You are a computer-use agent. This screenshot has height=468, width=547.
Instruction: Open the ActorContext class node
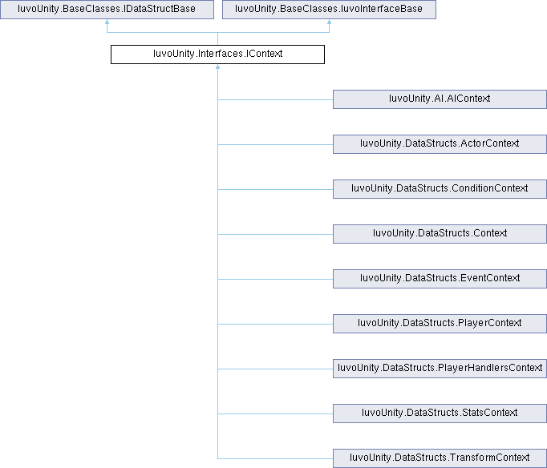point(440,144)
